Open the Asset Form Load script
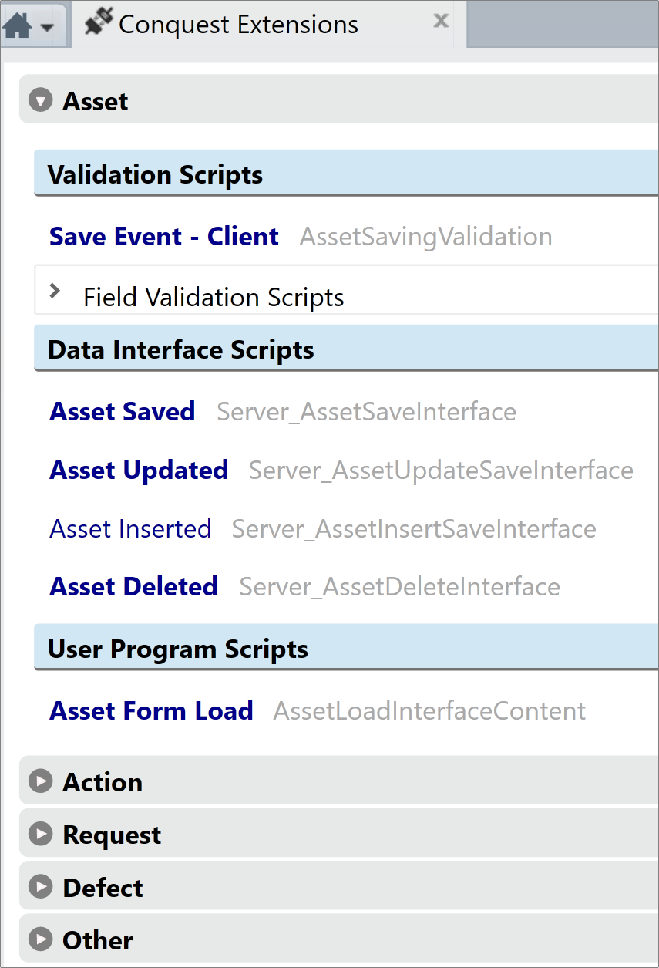The height and width of the screenshot is (968, 659). pyautogui.click(x=151, y=710)
